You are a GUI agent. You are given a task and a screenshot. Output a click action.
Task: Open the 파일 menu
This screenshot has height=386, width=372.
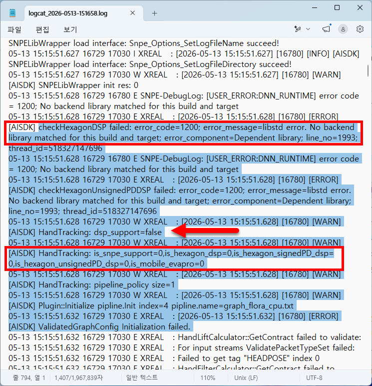(14, 30)
